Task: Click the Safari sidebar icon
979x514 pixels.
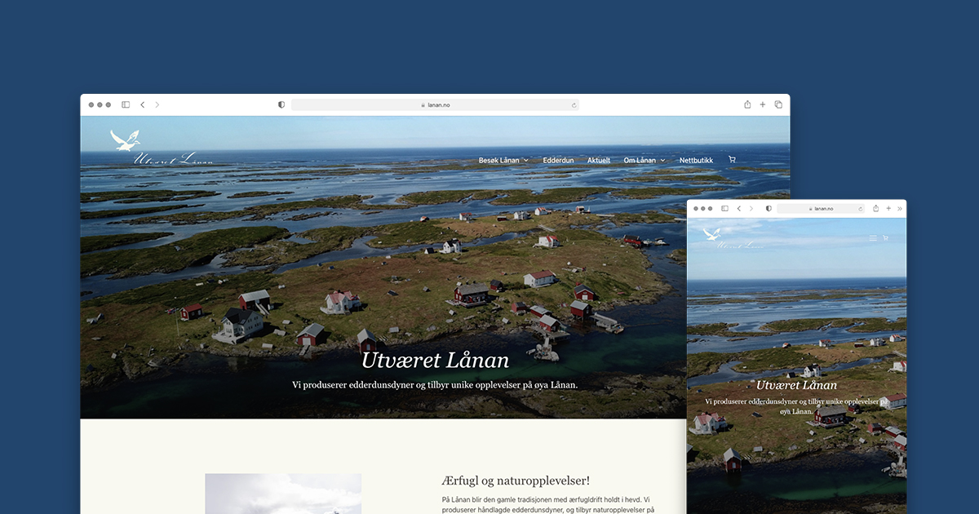Action: click(x=125, y=104)
